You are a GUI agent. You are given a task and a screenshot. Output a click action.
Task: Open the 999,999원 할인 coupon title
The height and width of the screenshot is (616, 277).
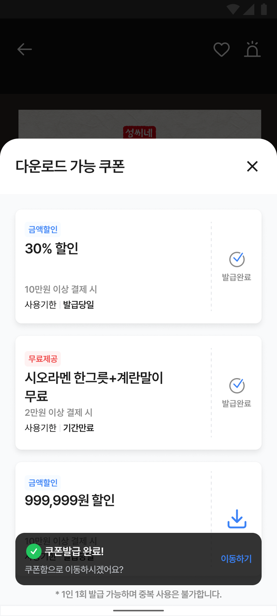tap(70, 500)
